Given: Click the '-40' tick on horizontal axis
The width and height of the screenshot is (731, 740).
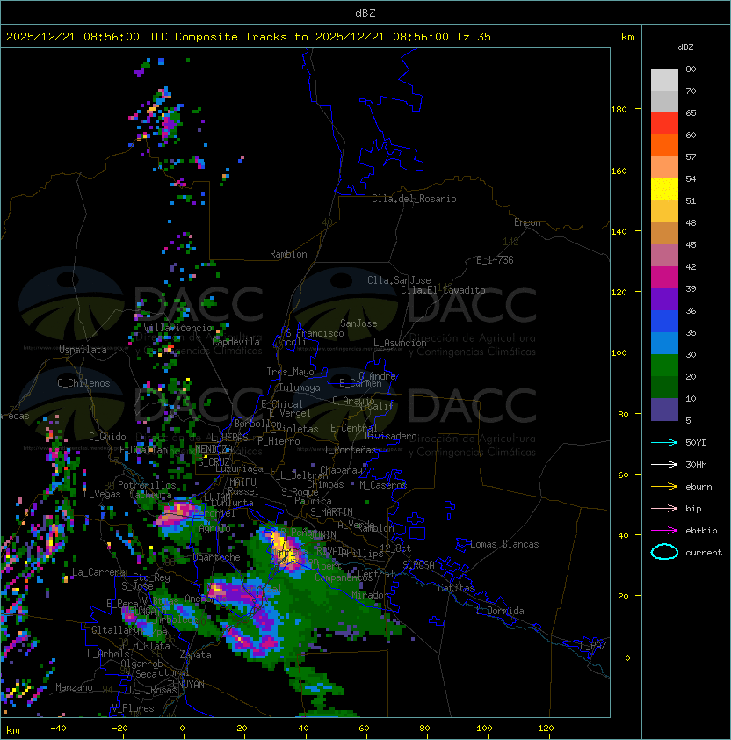Looking at the screenshot, I should (58, 729).
